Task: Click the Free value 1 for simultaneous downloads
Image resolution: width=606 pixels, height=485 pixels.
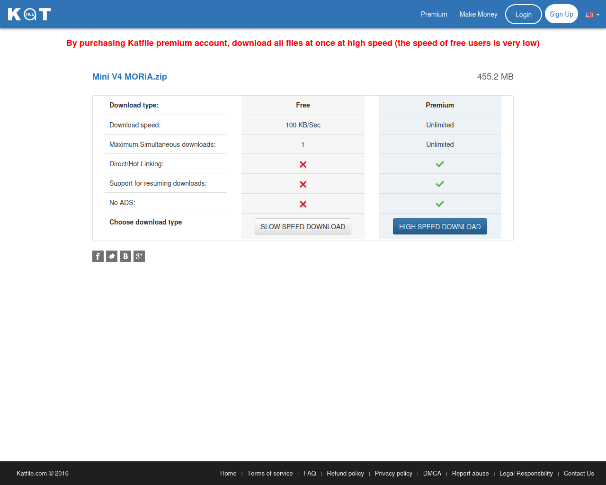Action: pos(303,144)
